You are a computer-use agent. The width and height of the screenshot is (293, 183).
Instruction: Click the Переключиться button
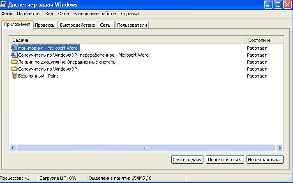[225, 160]
